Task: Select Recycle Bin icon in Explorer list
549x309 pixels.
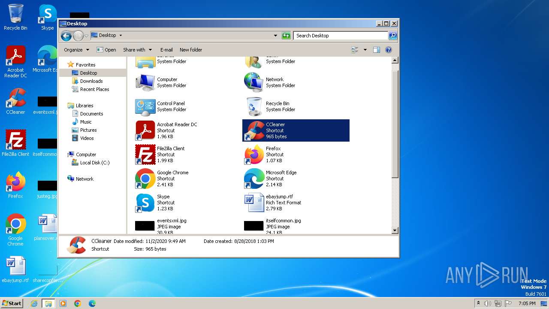Action: 254,106
